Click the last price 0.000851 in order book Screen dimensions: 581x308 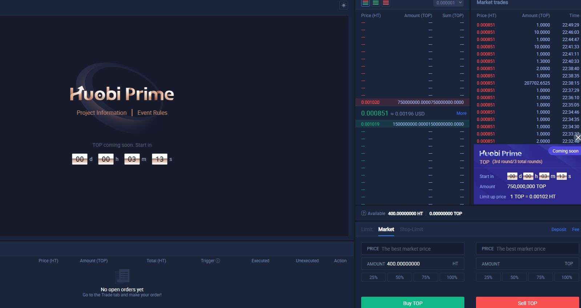(x=375, y=113)
